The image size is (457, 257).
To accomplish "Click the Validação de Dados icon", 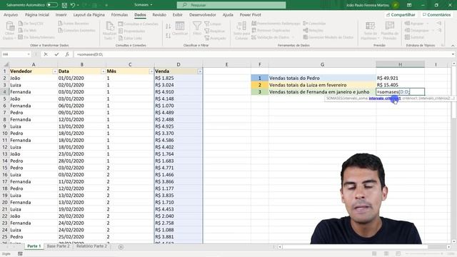I will coord(254,37).
